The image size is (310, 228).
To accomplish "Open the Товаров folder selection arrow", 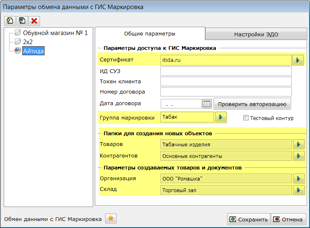I will pyautogui.click(x=299, y=145).
